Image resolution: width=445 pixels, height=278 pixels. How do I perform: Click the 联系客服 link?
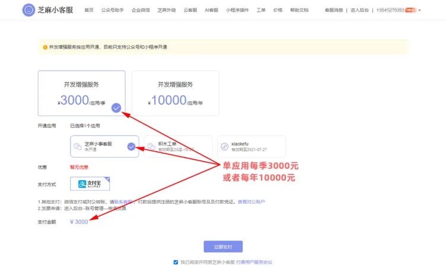tap(123, 202)
